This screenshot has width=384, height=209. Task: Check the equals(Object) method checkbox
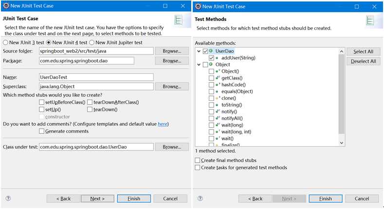pyautogui.click(x=211, y=92)
